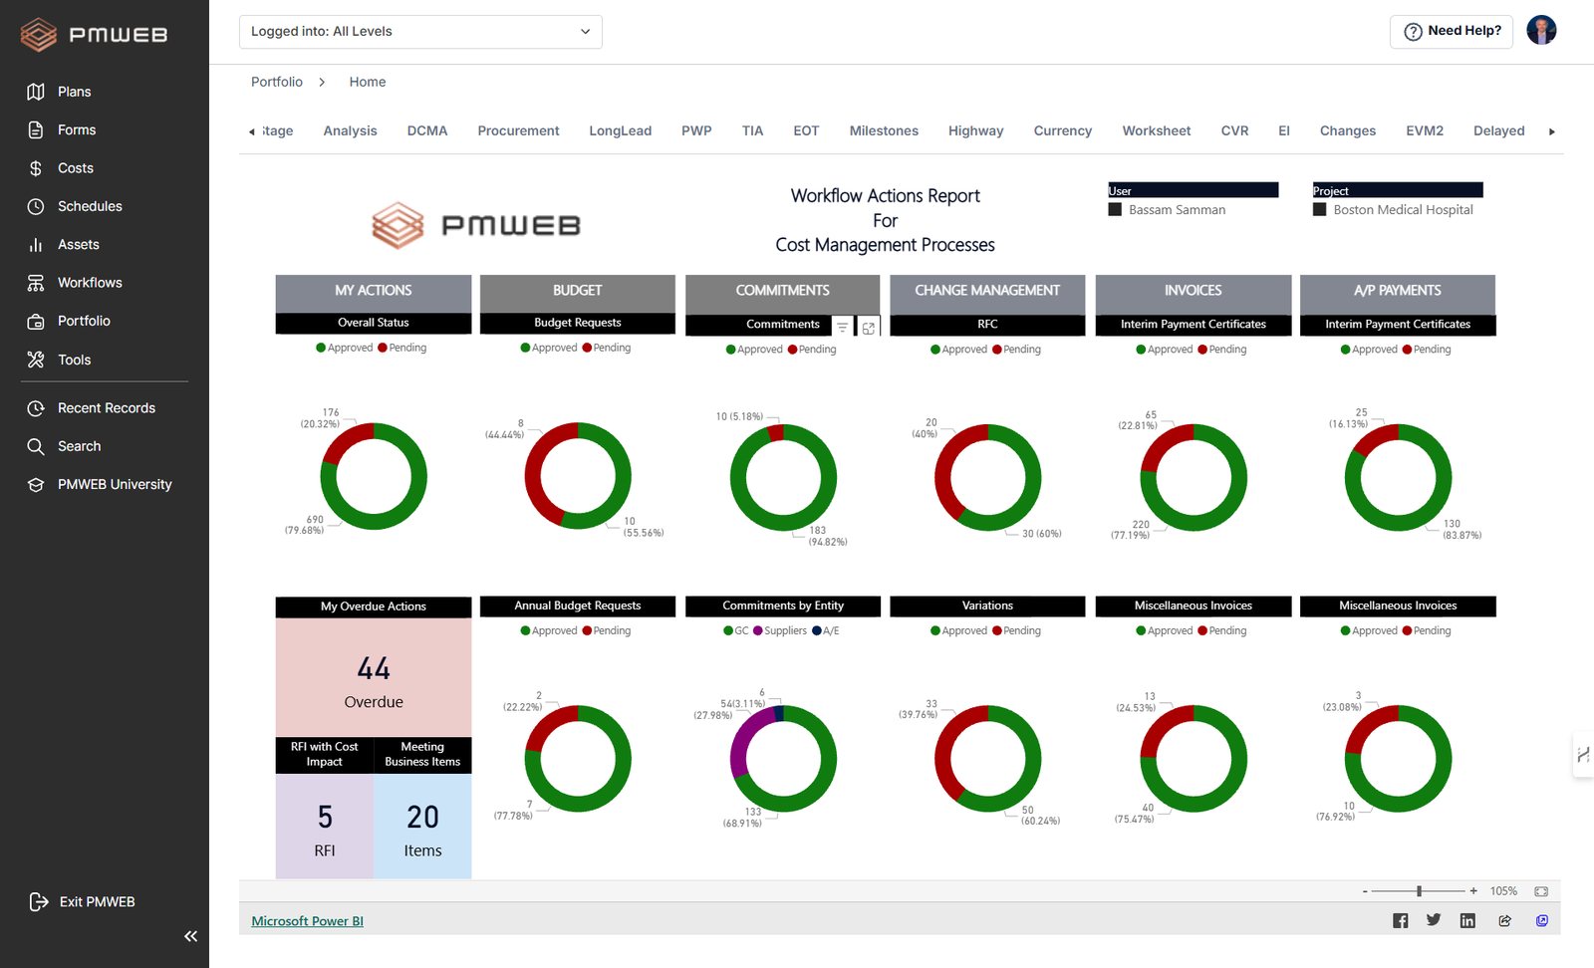
Task: Click focus mode icon on Commitments
Action: pyautogui.click(x=869, y=328)
